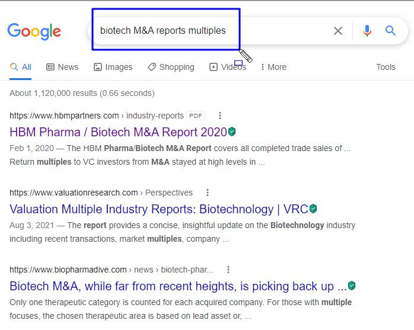This screenshot has height=330, width=414.
Task: Switch to the Videos tab
Action: 228,67
